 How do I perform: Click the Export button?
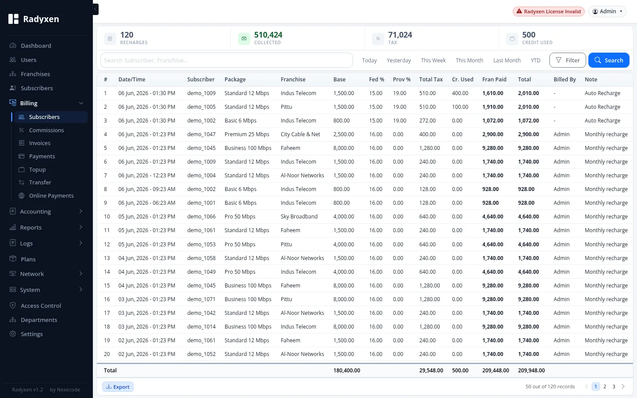point(118,387)
